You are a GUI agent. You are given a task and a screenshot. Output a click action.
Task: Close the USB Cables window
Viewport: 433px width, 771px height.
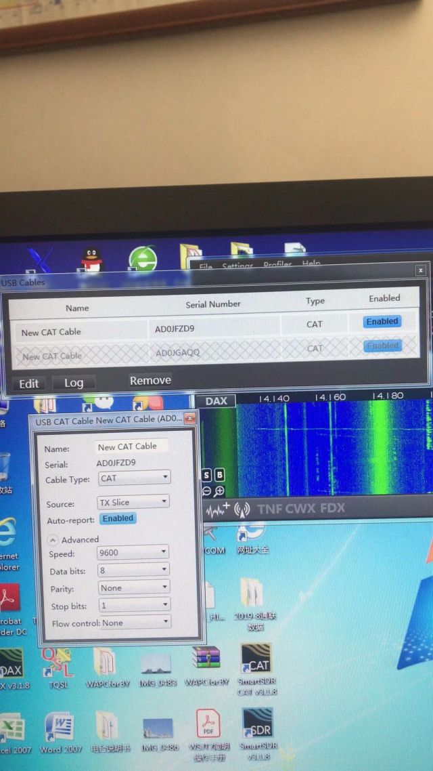click(x=421, y=270)
